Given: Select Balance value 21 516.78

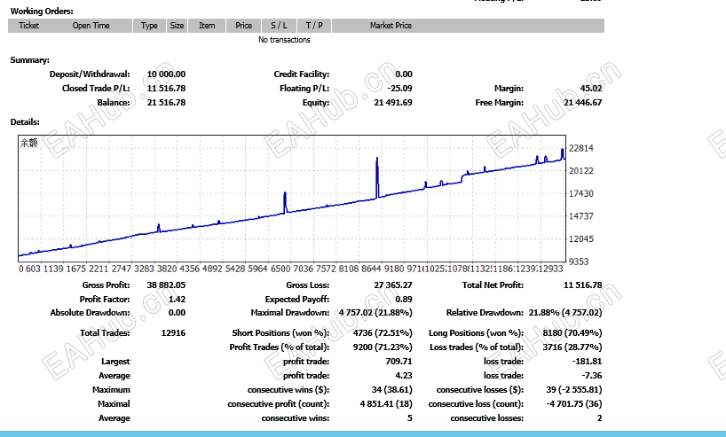Looking at the screenshot, I should 166,103.
